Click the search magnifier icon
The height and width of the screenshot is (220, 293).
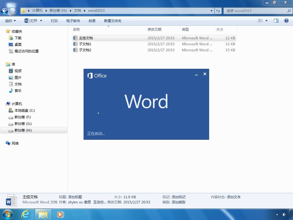289,11
